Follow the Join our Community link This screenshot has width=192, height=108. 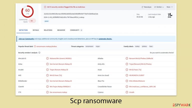[x=26, y=39]
